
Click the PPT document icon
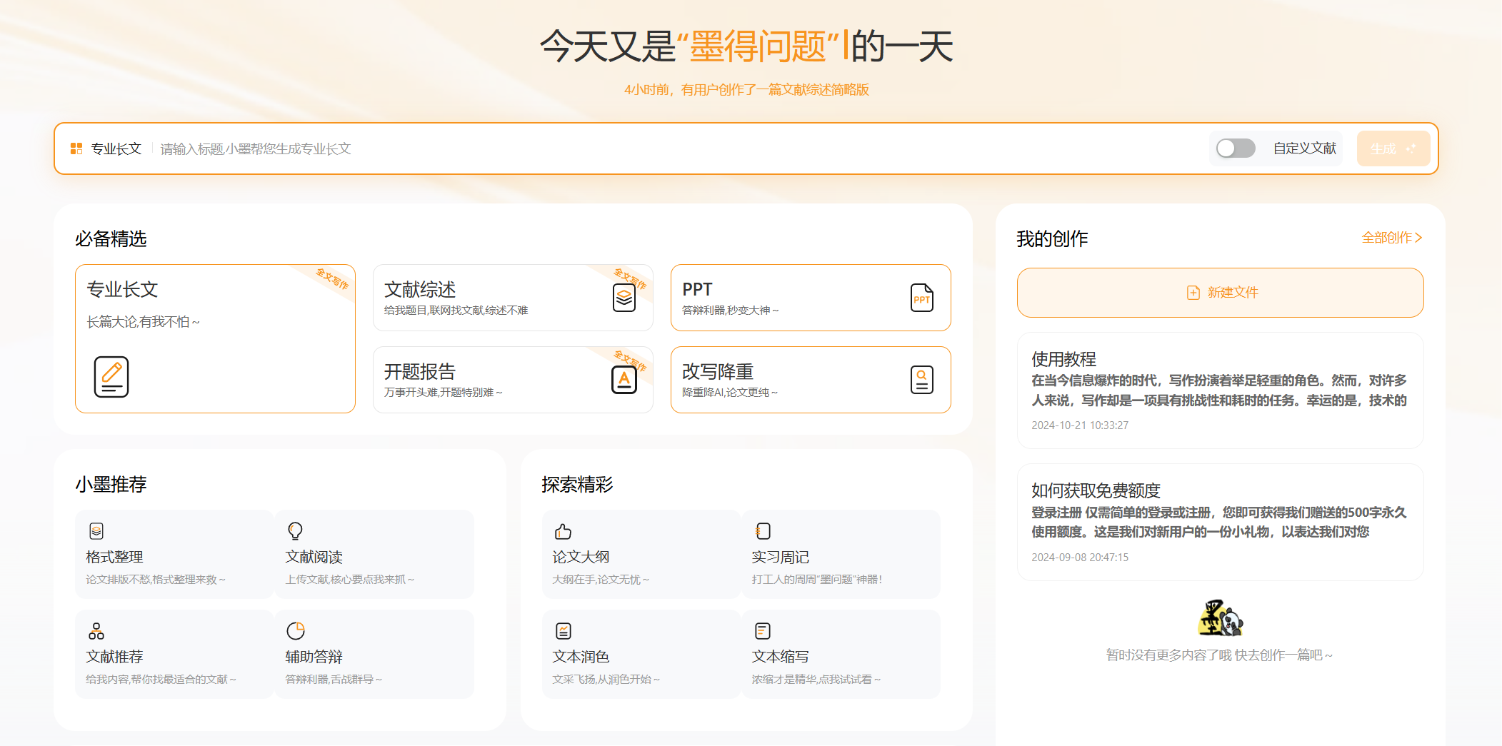click(x=922, y=298)
